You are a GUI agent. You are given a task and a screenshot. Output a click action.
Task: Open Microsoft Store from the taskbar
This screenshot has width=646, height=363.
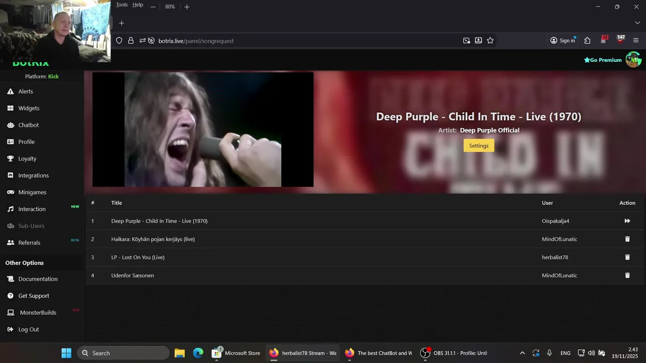[x=236, y=353]
